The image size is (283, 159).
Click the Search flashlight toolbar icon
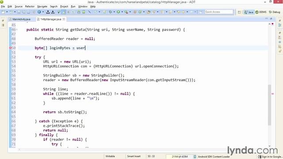[154, 12]
